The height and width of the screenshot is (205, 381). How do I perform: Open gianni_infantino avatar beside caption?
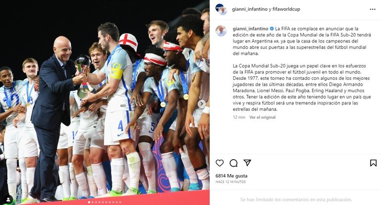[221, 31]
